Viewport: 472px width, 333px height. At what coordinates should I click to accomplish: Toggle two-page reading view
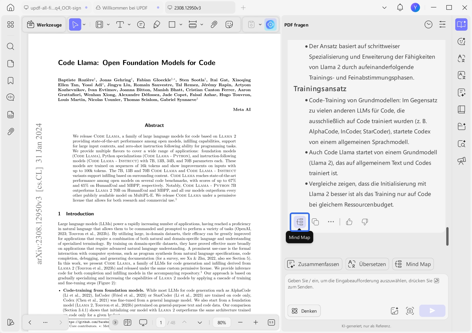tap(127, 322)
